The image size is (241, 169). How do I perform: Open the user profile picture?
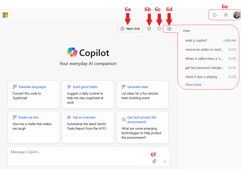[236, 15]
